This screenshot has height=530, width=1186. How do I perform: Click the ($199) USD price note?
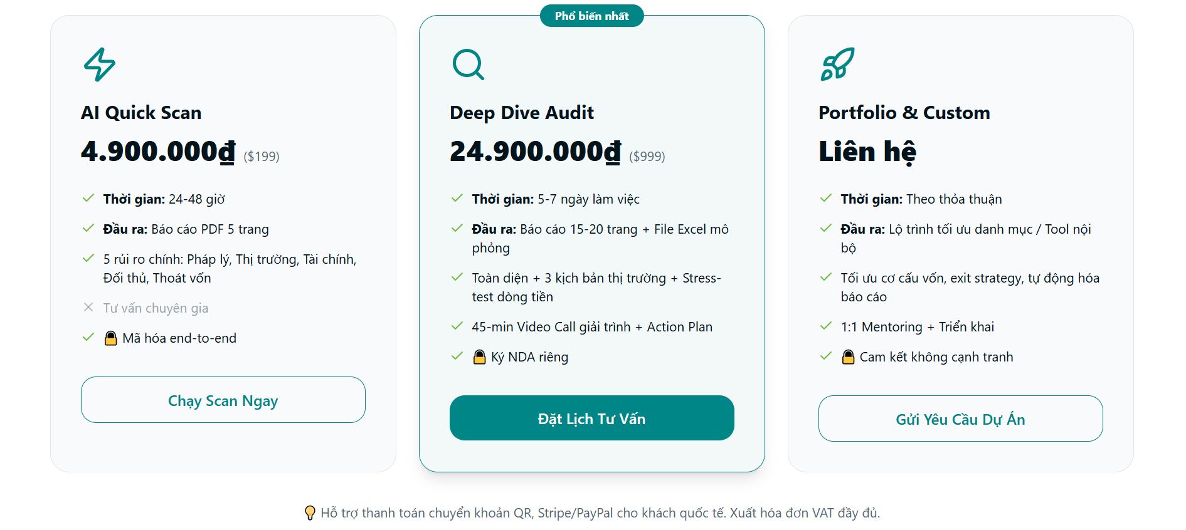point(262,157)
